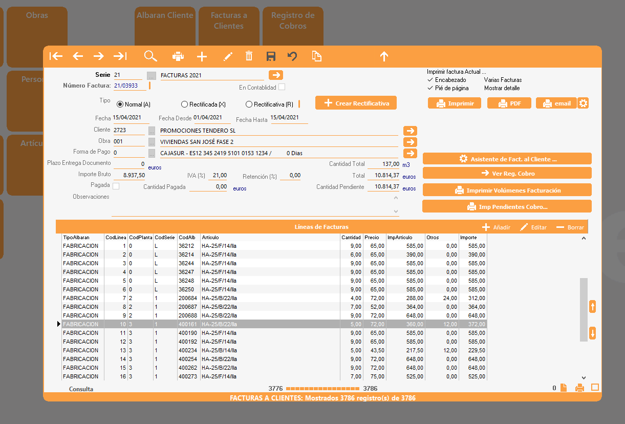Undo changes with the undo arrow icon
This screenshot has height=424, width=625.
tap(292, 56)
